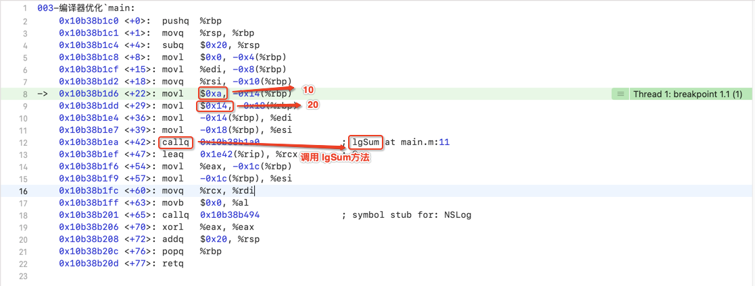Click the breakpoint annotation lines icon
Viewport: 755px width, 286px height.
click(620, 94)
